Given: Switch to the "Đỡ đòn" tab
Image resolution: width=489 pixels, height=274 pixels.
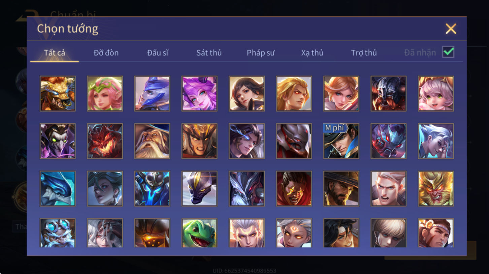Looking at the screenshot, I should [x=106, y=53].
